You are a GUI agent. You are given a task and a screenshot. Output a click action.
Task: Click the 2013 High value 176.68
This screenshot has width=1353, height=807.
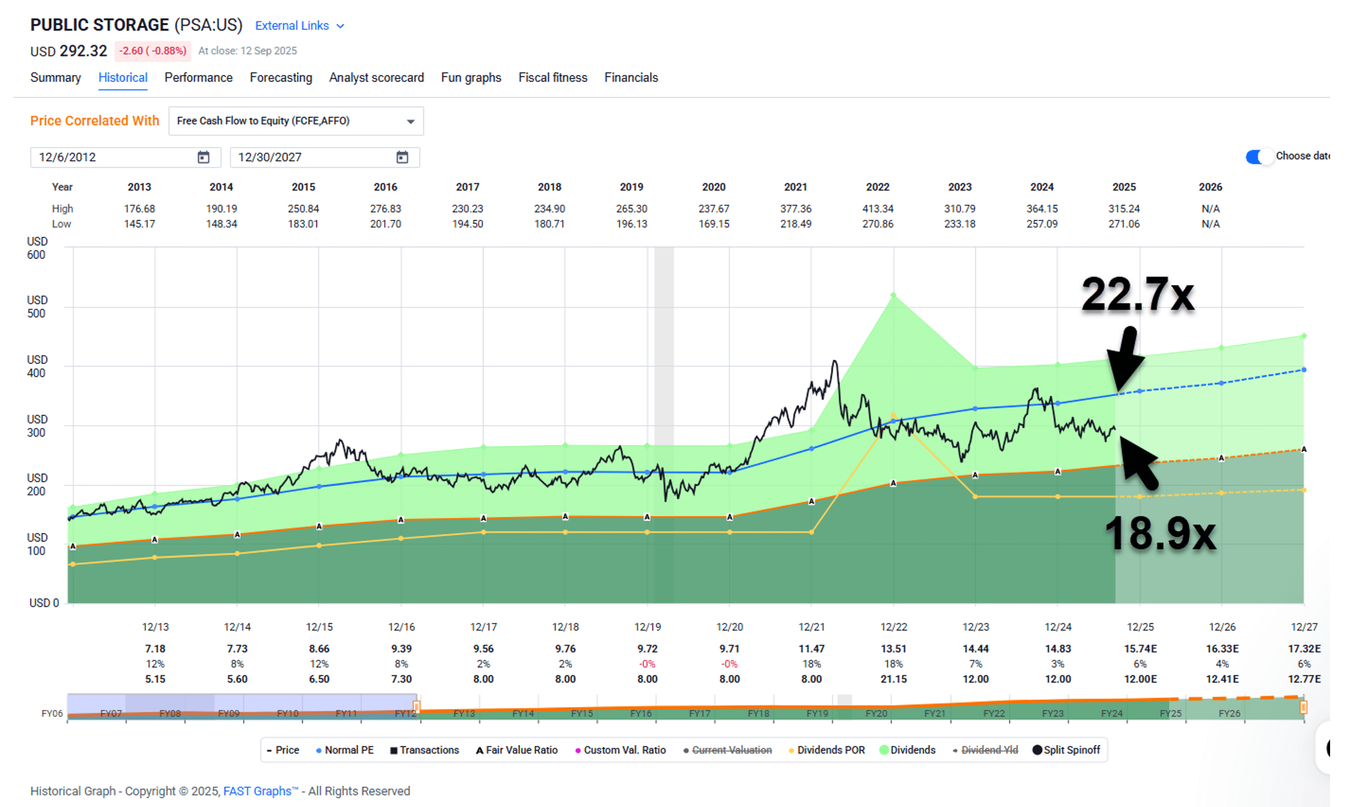click(139, 209)
